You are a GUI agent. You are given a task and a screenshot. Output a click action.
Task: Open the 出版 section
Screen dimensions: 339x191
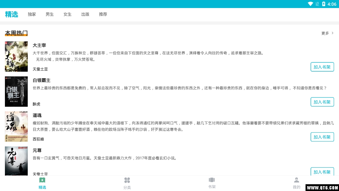pyautogui.click(x=85, y=14)
